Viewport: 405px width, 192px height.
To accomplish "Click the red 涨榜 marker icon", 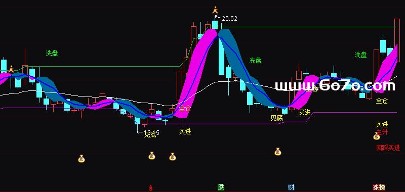I will click(x=379, y=187).
